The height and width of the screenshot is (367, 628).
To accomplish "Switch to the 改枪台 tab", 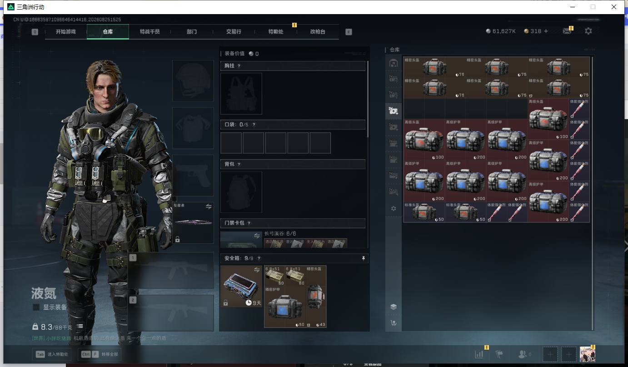I will click(318, 32).
